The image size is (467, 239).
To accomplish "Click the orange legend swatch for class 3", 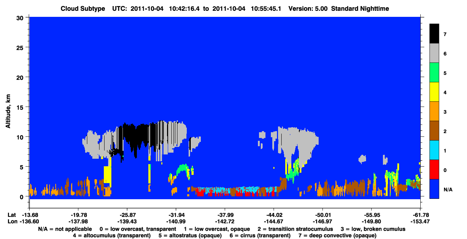I will coord(434,111).
